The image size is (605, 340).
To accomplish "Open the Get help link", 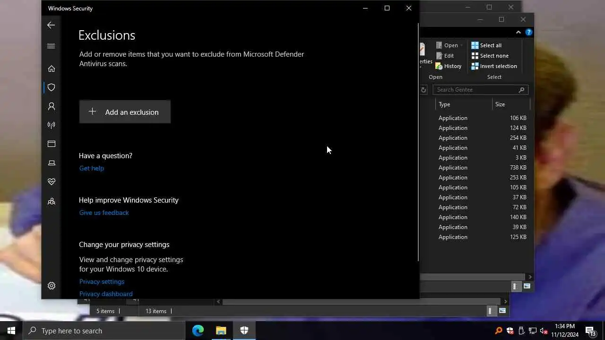I will [x=92, y=168].
